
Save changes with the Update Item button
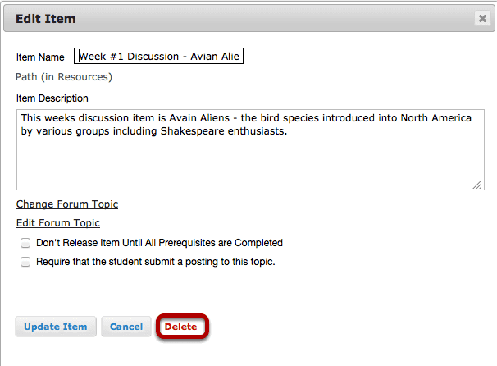[x=56, y=327]
